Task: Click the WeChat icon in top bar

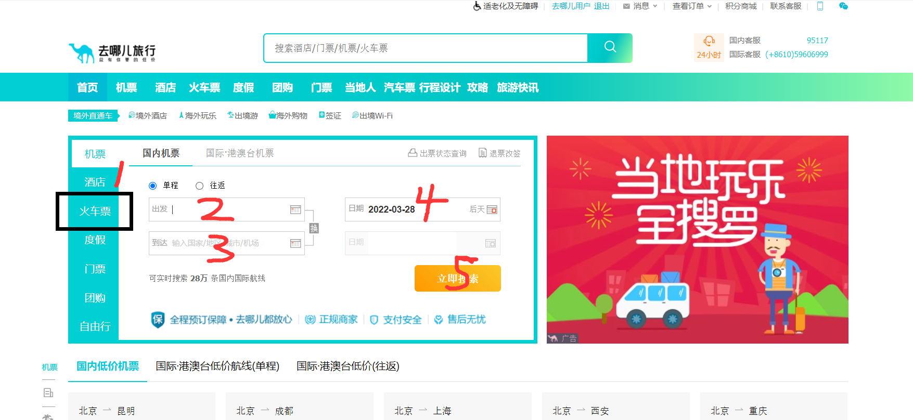Action: (x=843, y=6)
